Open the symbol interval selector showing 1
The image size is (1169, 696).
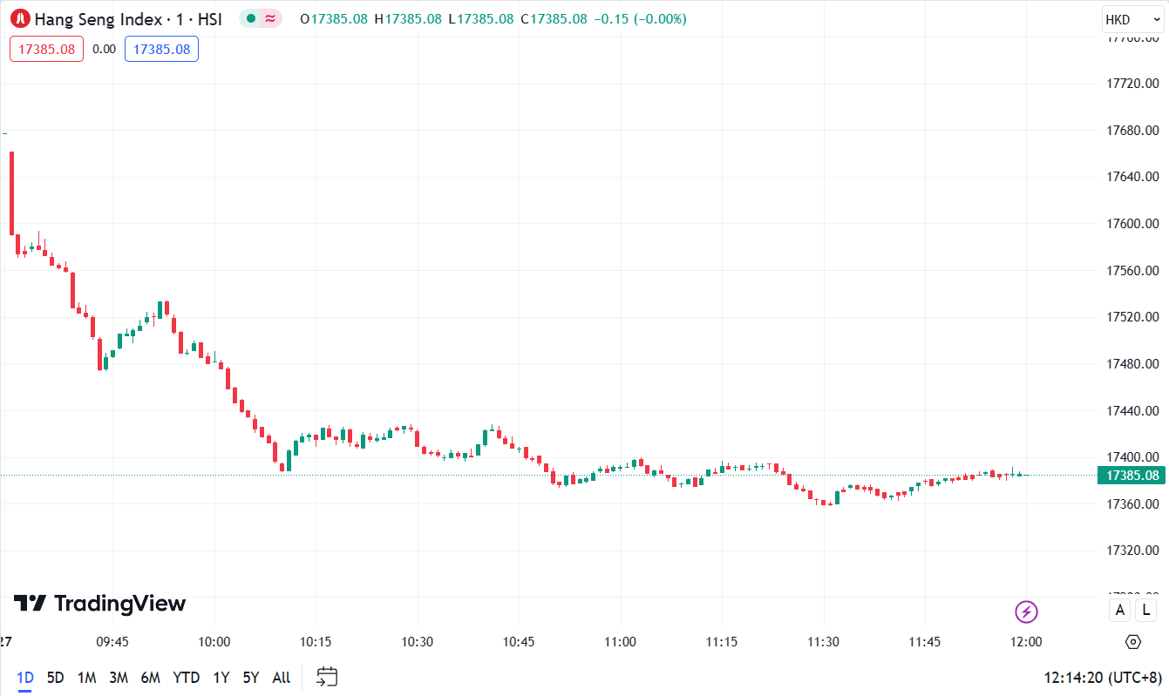pos(180,18)
